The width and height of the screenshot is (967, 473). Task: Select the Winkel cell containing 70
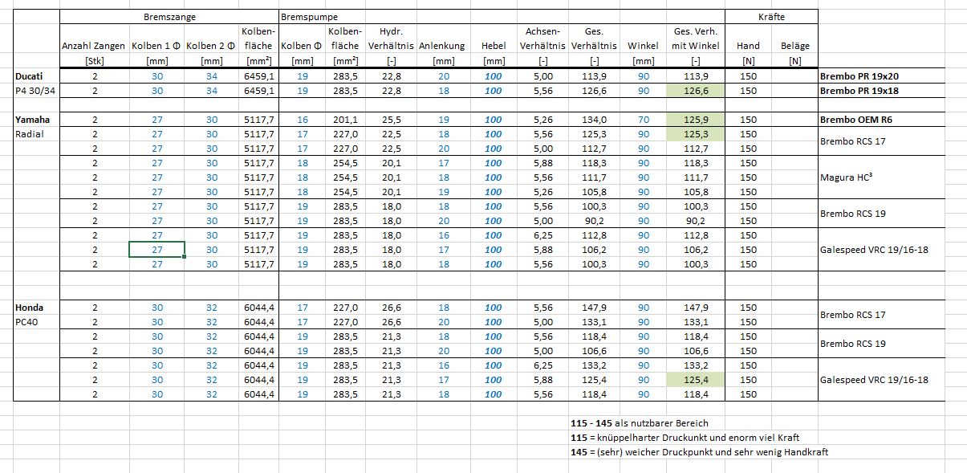tap(643, 120)
